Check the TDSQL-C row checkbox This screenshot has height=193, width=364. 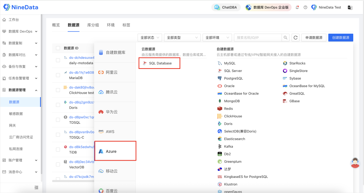[x=58, y=134]
